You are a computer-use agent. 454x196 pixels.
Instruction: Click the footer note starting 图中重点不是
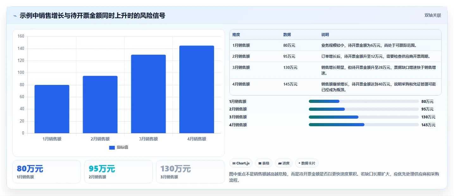(x=334, y=177)
